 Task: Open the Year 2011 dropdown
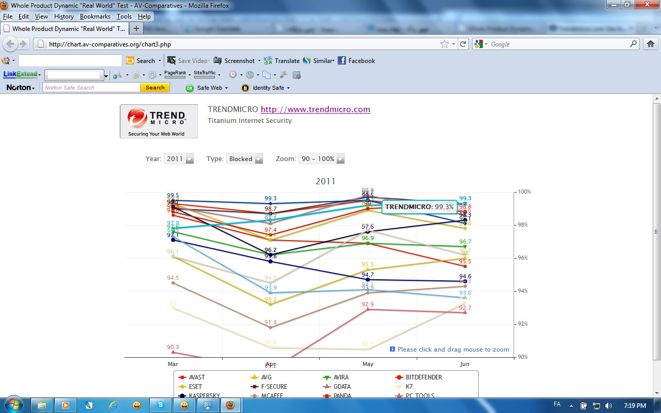179,159
